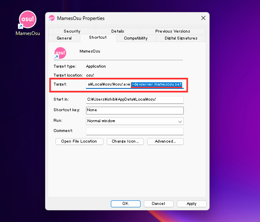Open the Advanced settings button
This screenshot has height=222, width=260.
point(165,141)
